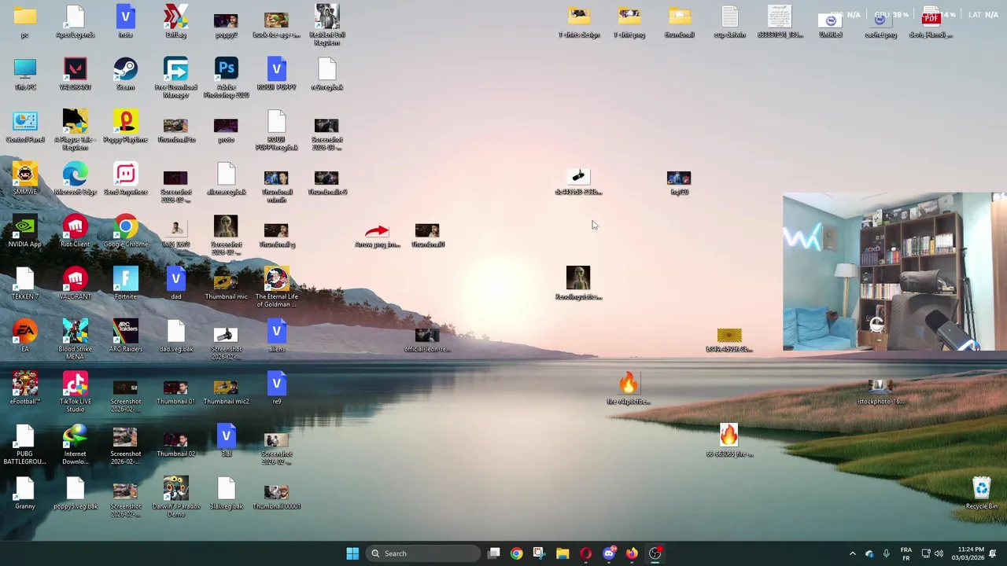The height and width of the screenshot is (566, 1007).
Task: Select the Fortnite desktop shortcut
Action: coord(125,284)
